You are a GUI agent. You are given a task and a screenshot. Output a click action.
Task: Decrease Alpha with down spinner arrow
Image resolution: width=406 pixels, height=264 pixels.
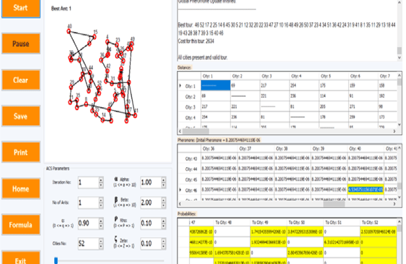pos(164,185)
